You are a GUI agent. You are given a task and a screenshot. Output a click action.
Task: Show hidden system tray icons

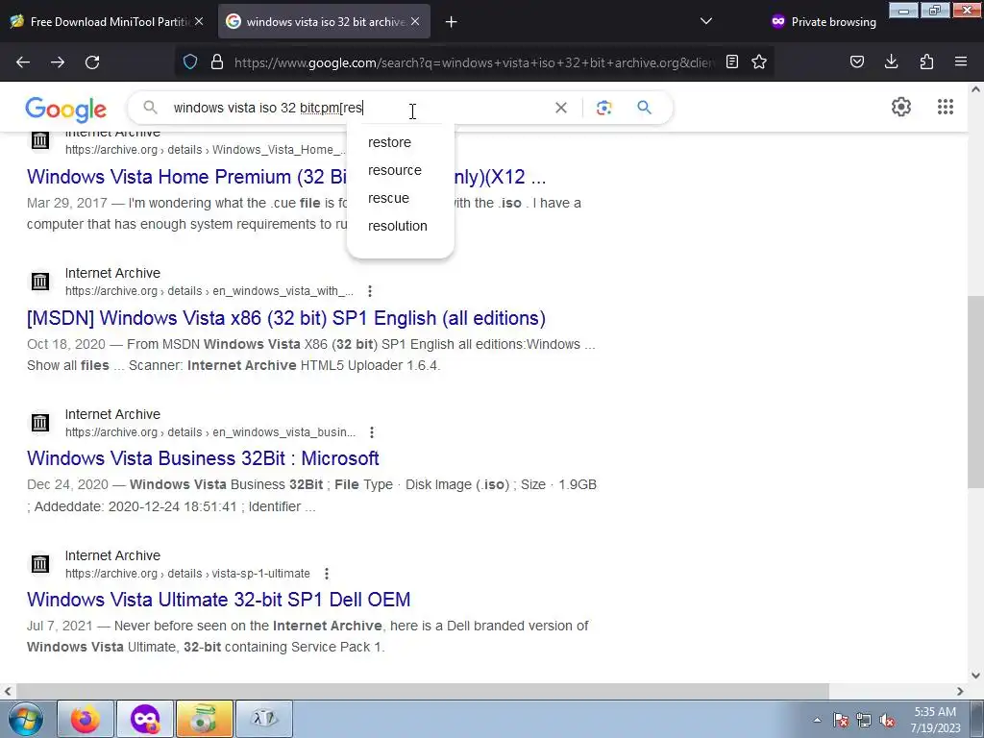pos(817,720)
